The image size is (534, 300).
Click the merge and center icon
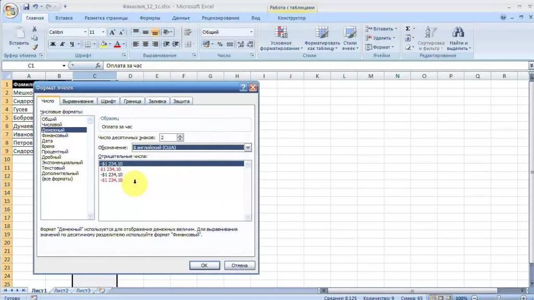(188, 44)
